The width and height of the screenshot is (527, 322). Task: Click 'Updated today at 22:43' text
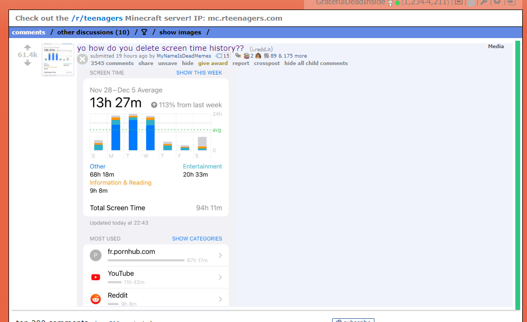(x=119, y=223)
